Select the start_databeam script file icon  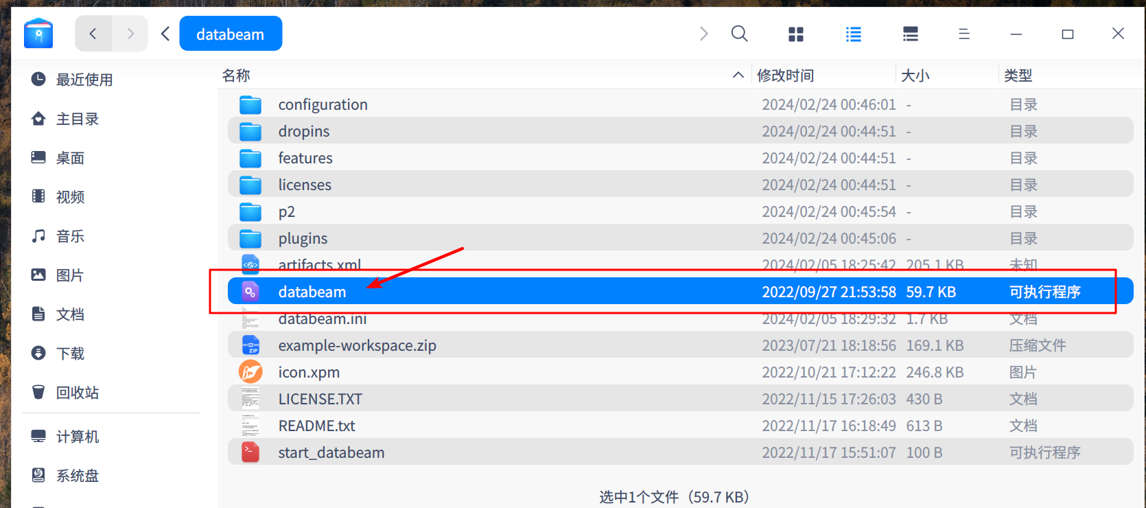pyautogui.click(x=250, y=452)
